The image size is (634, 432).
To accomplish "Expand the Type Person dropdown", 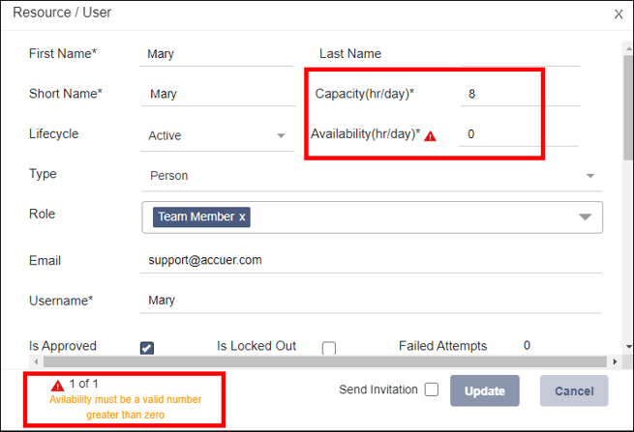I will [372, 176].
